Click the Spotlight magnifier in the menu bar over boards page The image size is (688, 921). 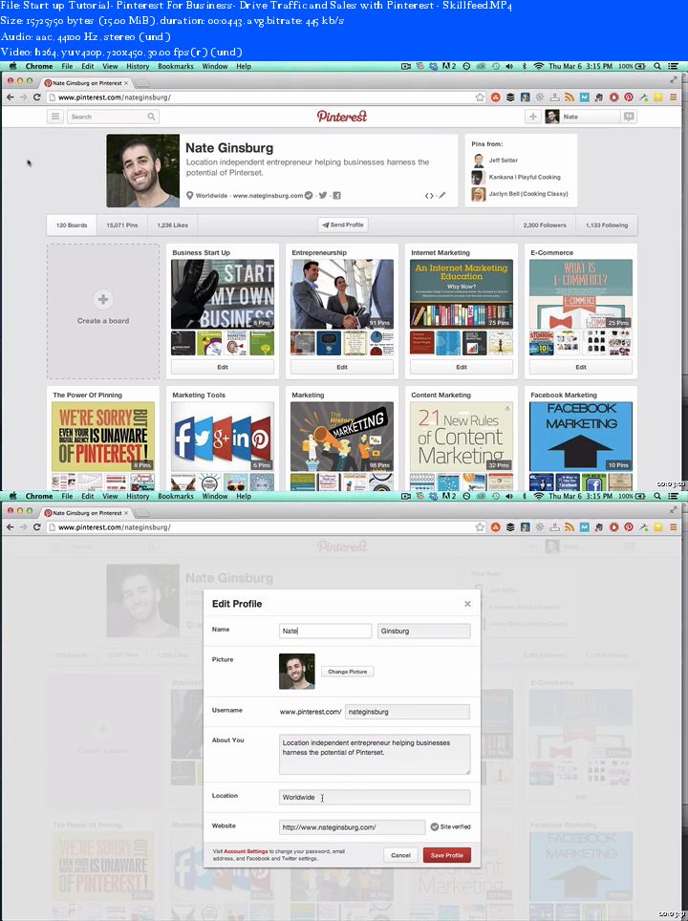pos(657,66)
